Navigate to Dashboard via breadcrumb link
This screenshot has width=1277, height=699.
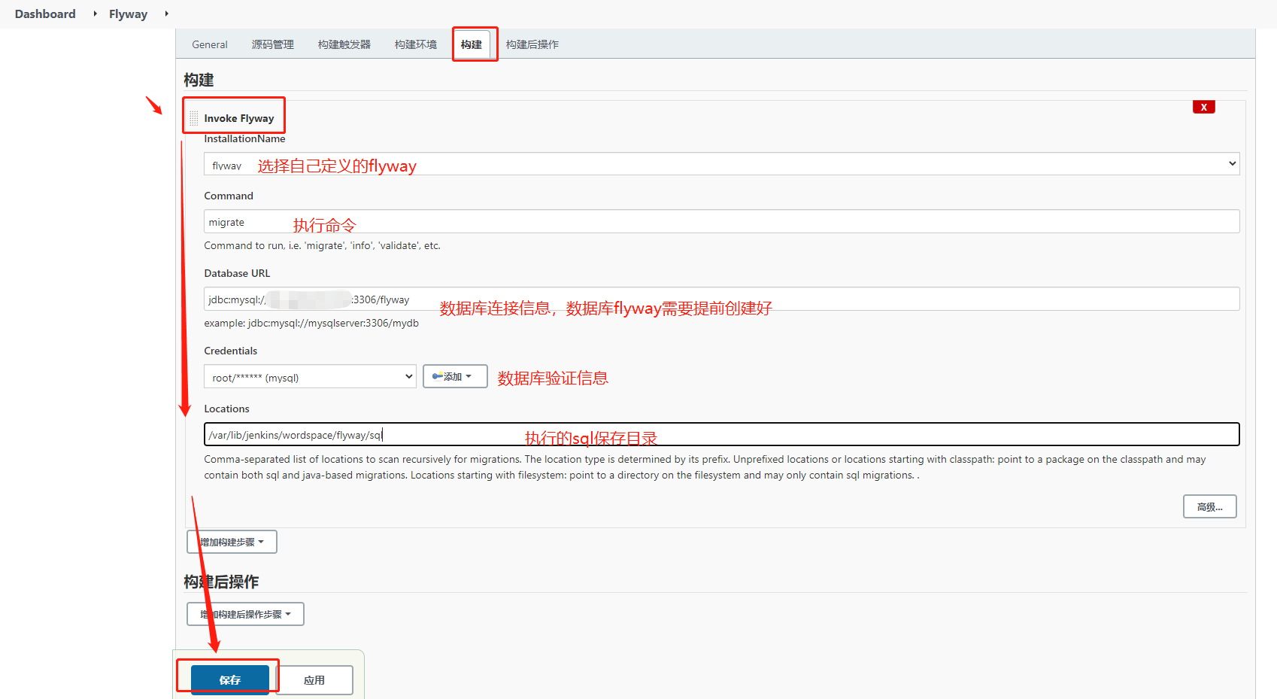pyautogui.click(x=44, y=14)
